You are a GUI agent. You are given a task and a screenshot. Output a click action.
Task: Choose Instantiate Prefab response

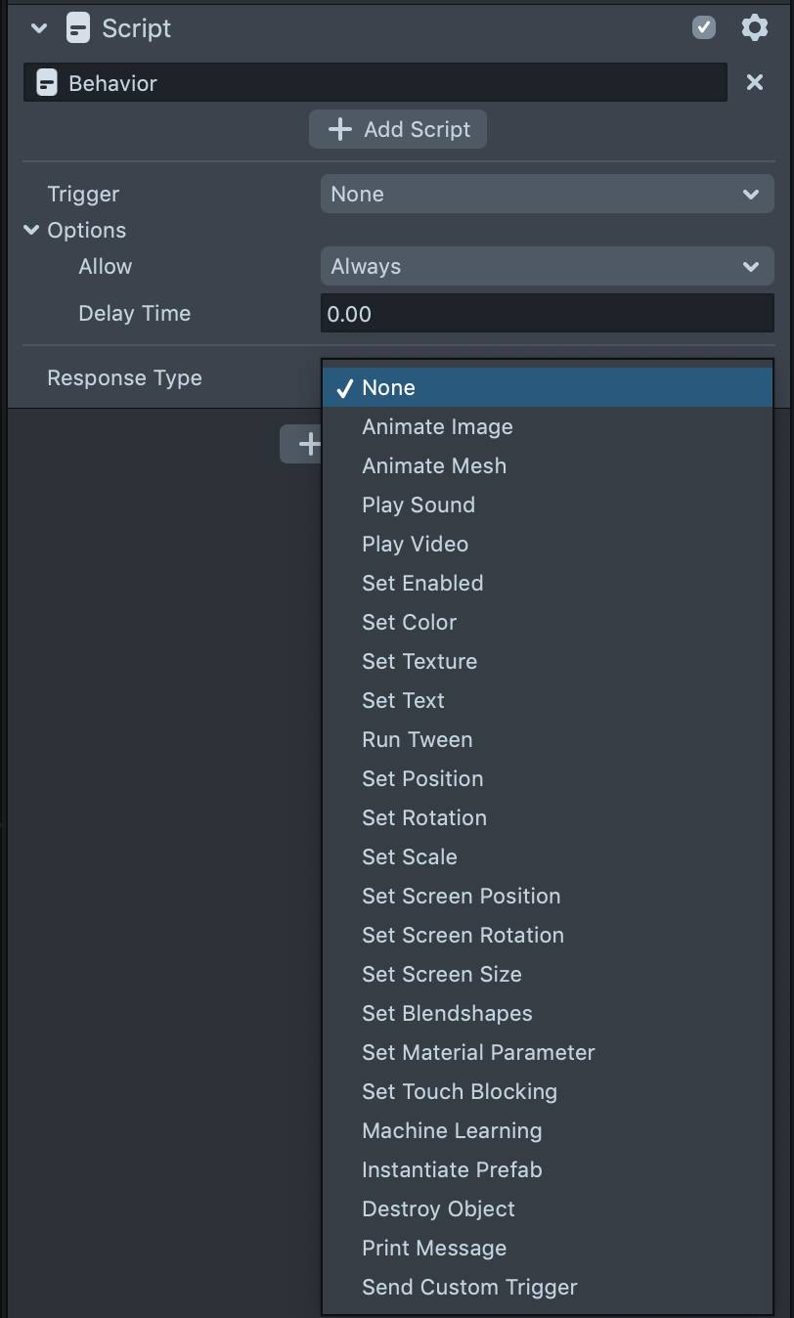(x=452, y=1170)
